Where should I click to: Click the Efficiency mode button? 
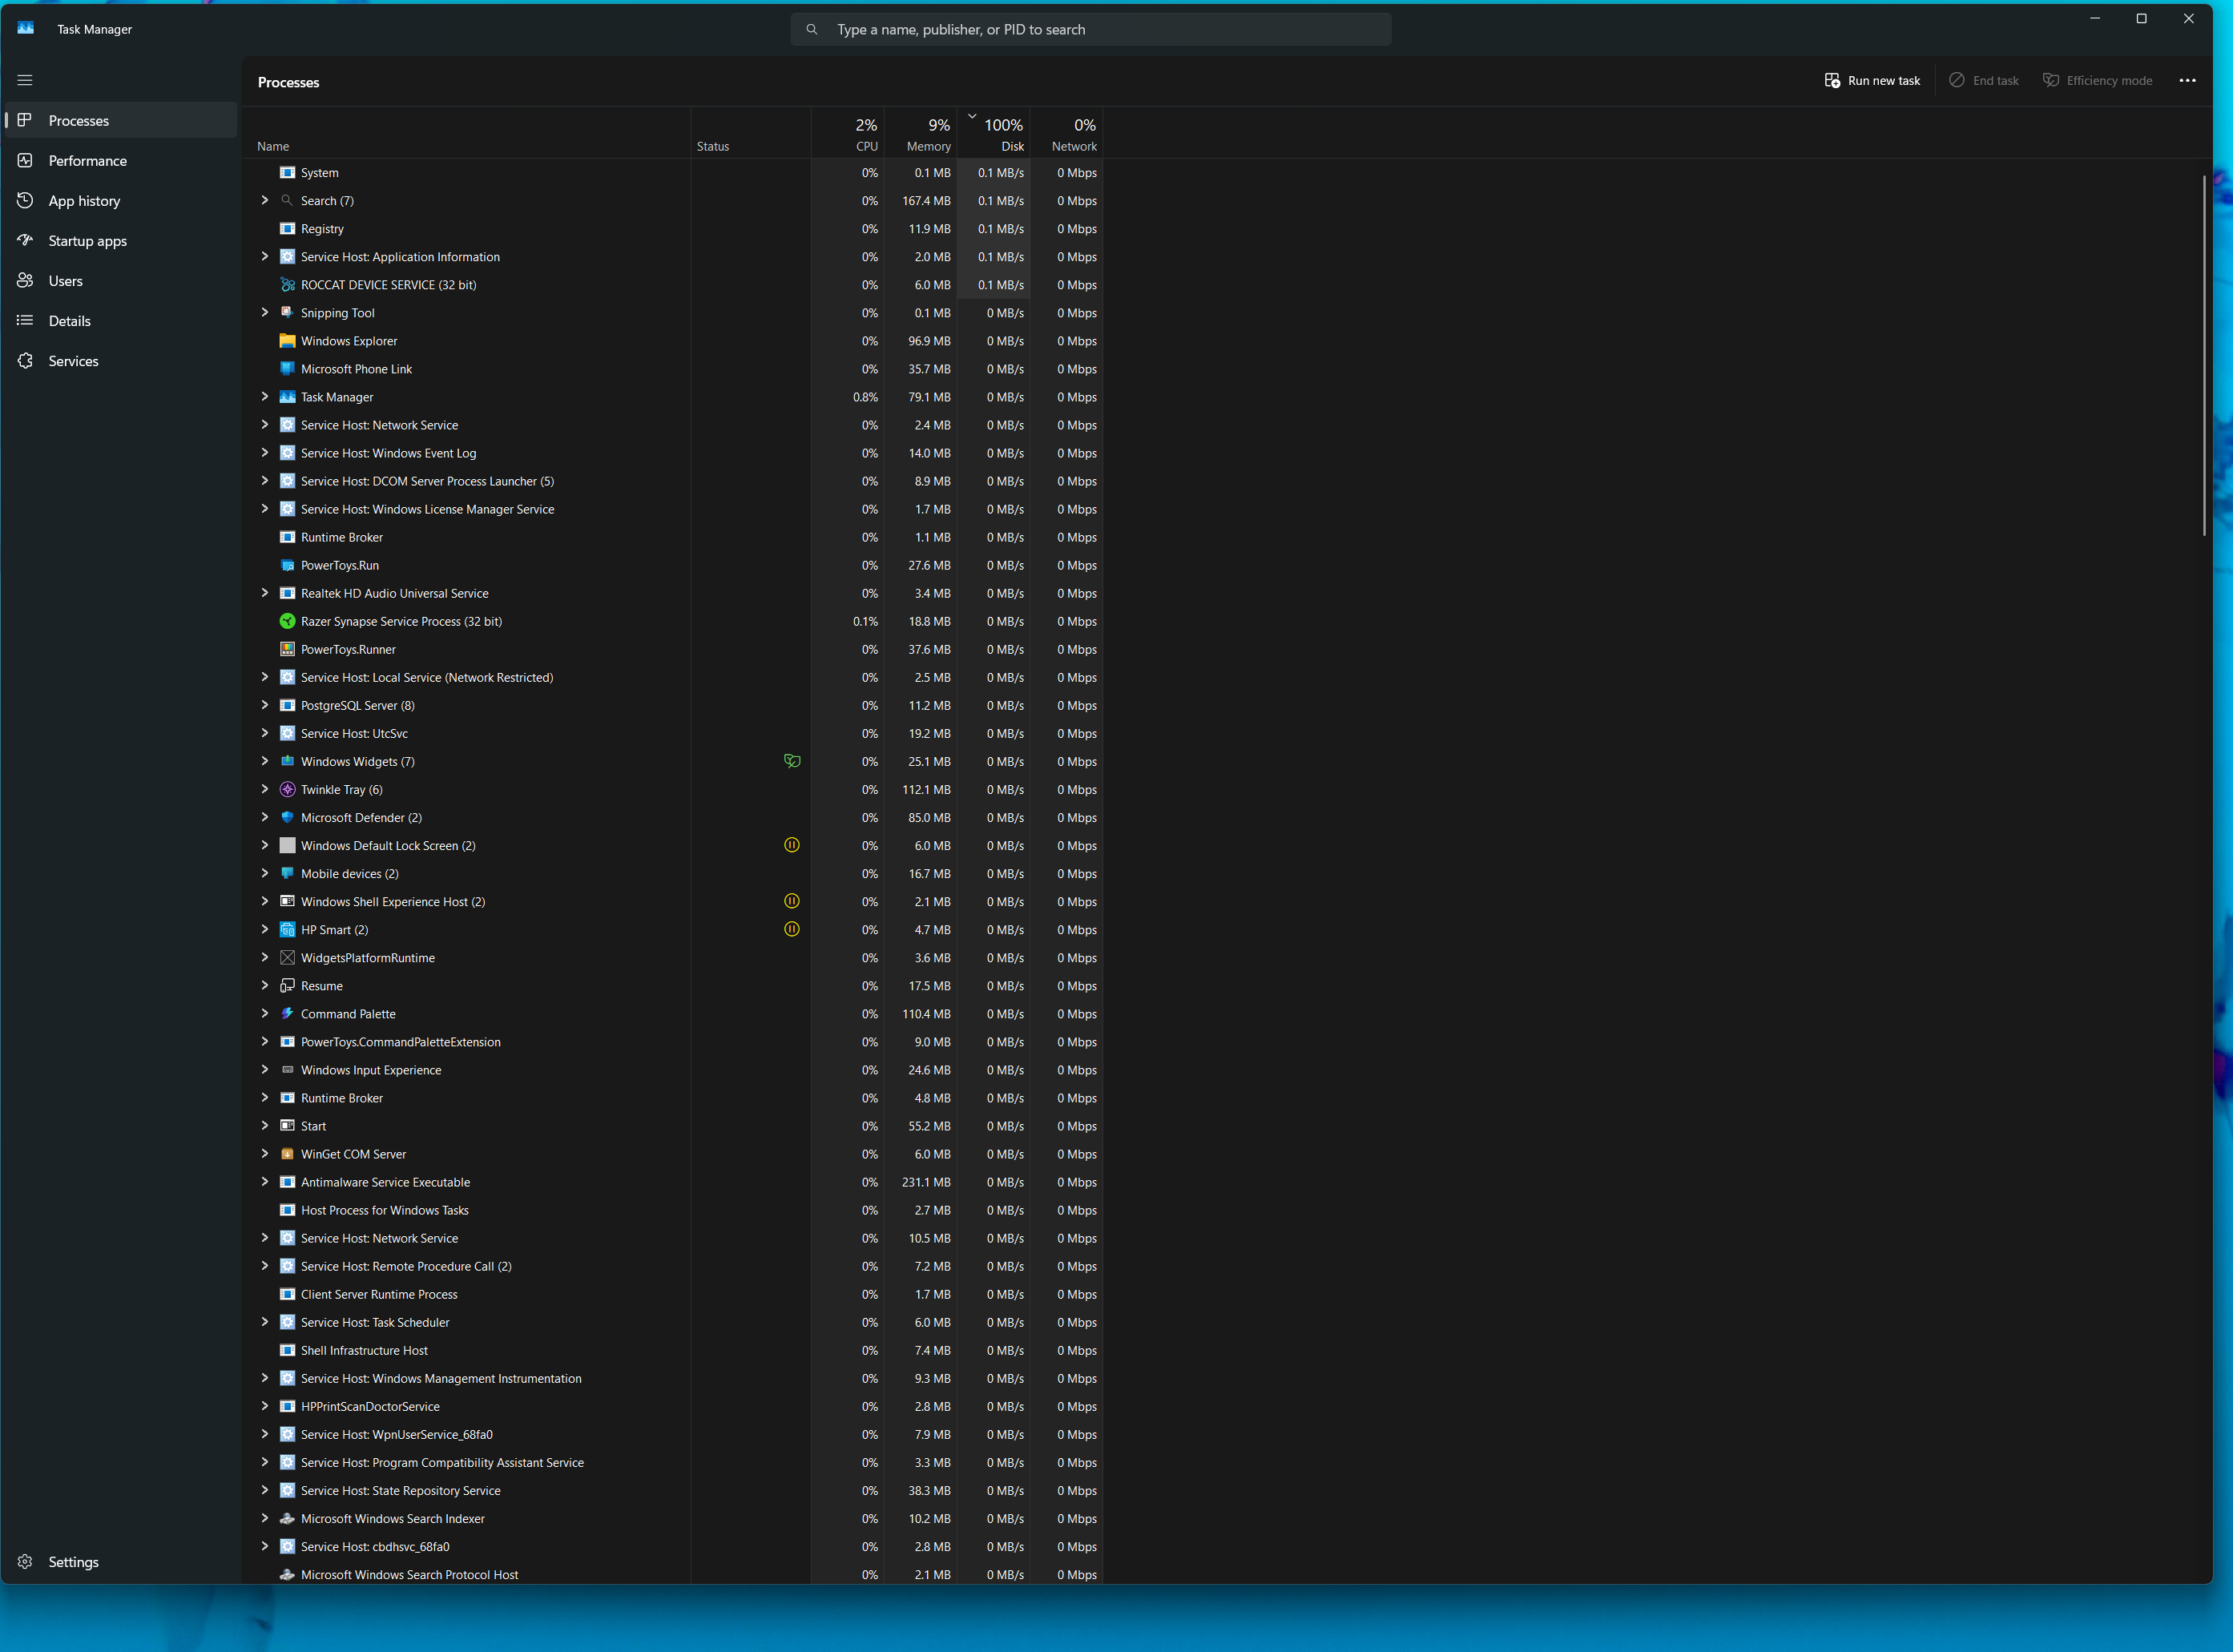pos(2097,80)
